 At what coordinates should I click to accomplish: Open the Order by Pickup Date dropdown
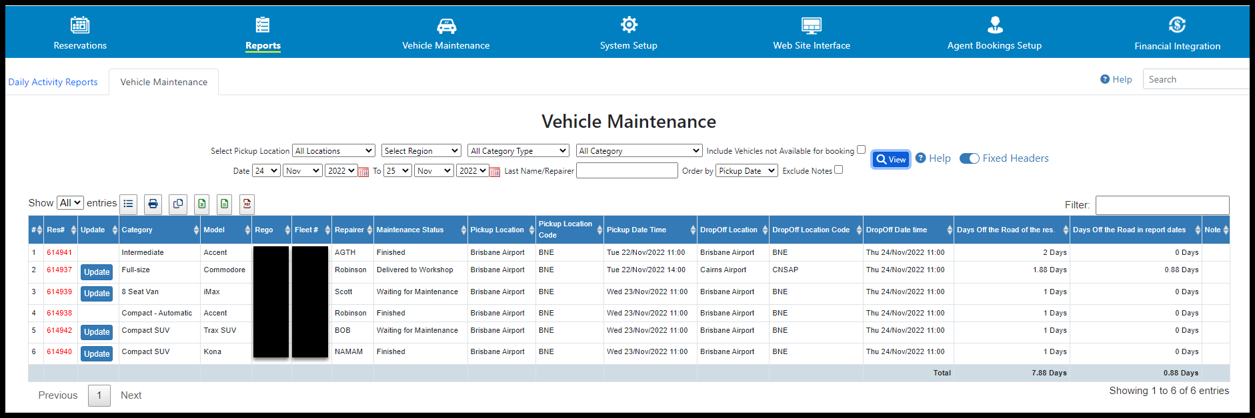747,171
